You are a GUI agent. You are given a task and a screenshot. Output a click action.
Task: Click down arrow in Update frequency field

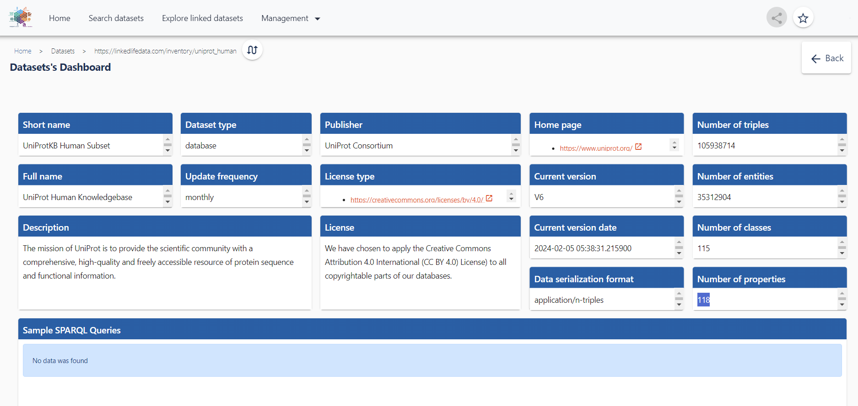coord(307,202)
